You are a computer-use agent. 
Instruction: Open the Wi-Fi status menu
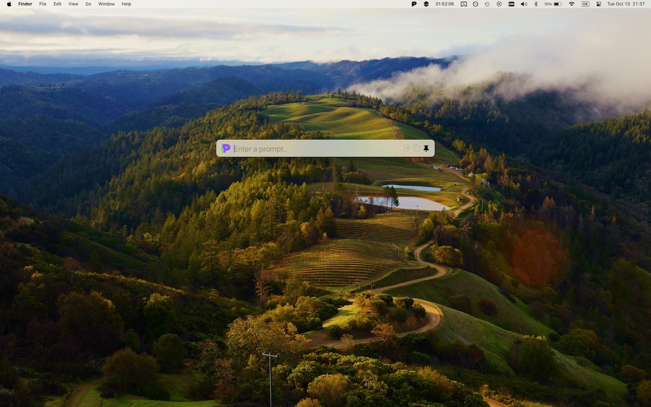(571, 4)
